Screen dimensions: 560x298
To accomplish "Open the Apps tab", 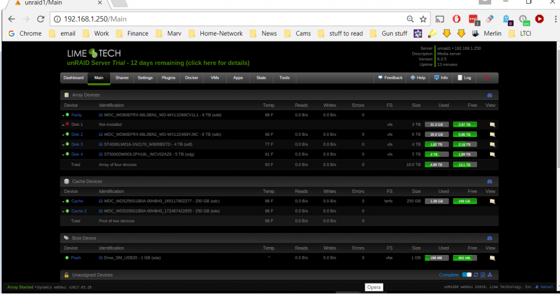I will [238, 78].
